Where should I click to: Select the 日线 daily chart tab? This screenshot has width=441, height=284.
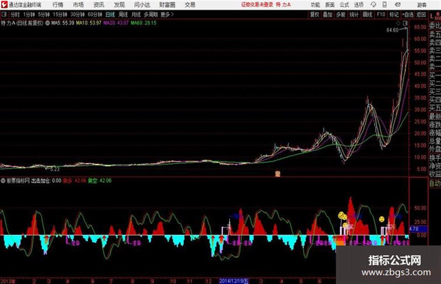click(110, 14)
